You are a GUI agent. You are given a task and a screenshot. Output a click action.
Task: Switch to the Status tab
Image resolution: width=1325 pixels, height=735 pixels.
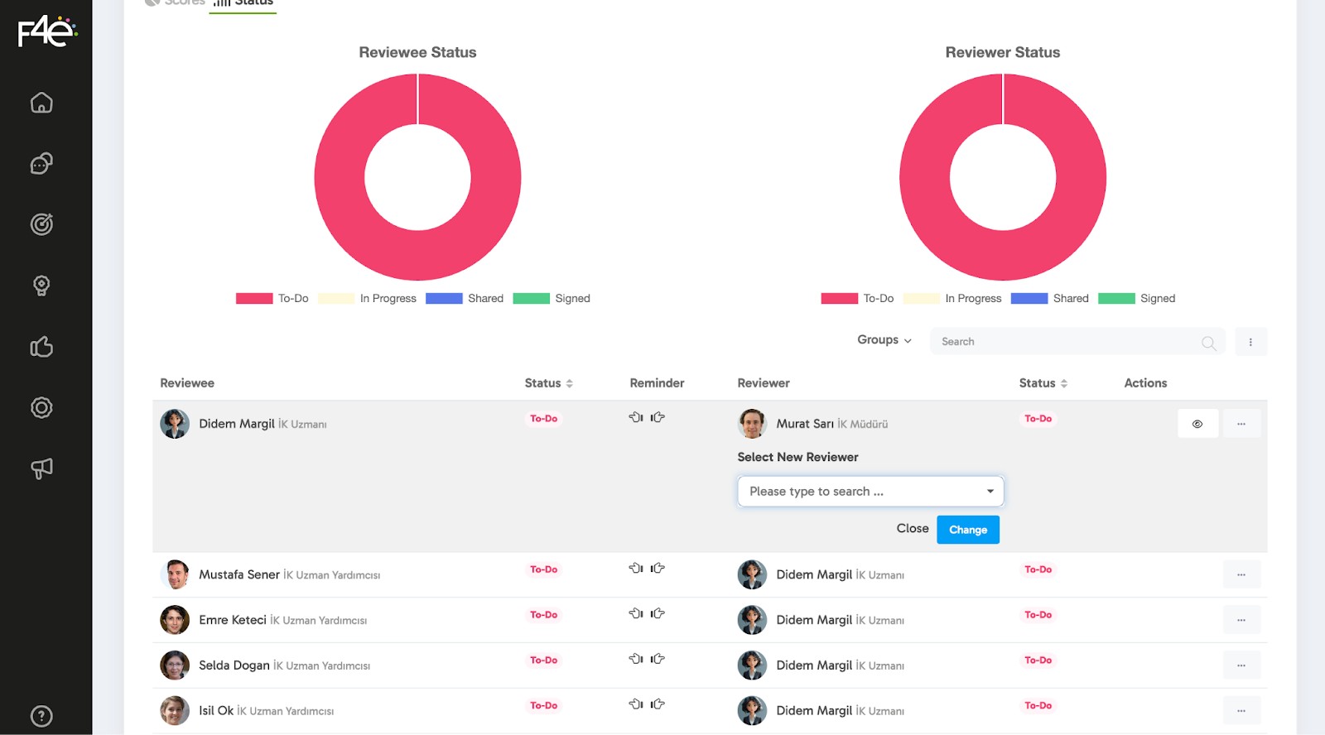243,3
